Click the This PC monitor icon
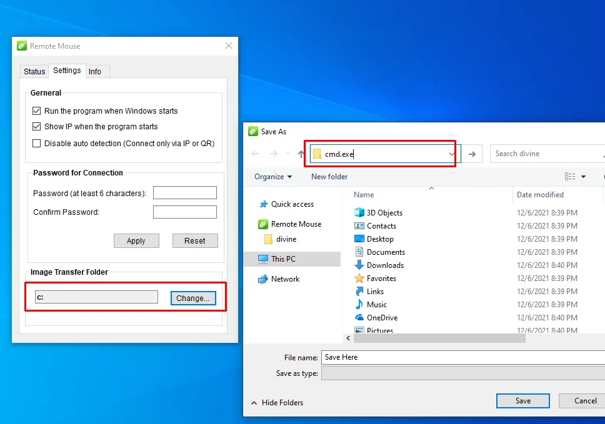Image resolution: width=605 pixels, height=424 pixels. pyautogui.click(x=263, y=259)
